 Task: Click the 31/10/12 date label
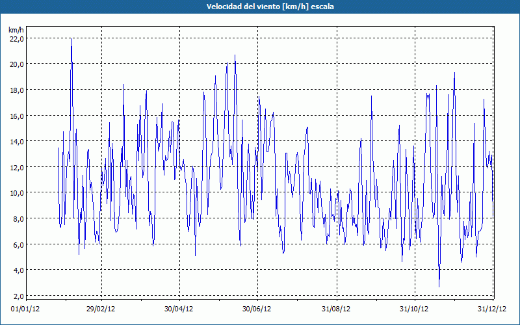[414, 309]
